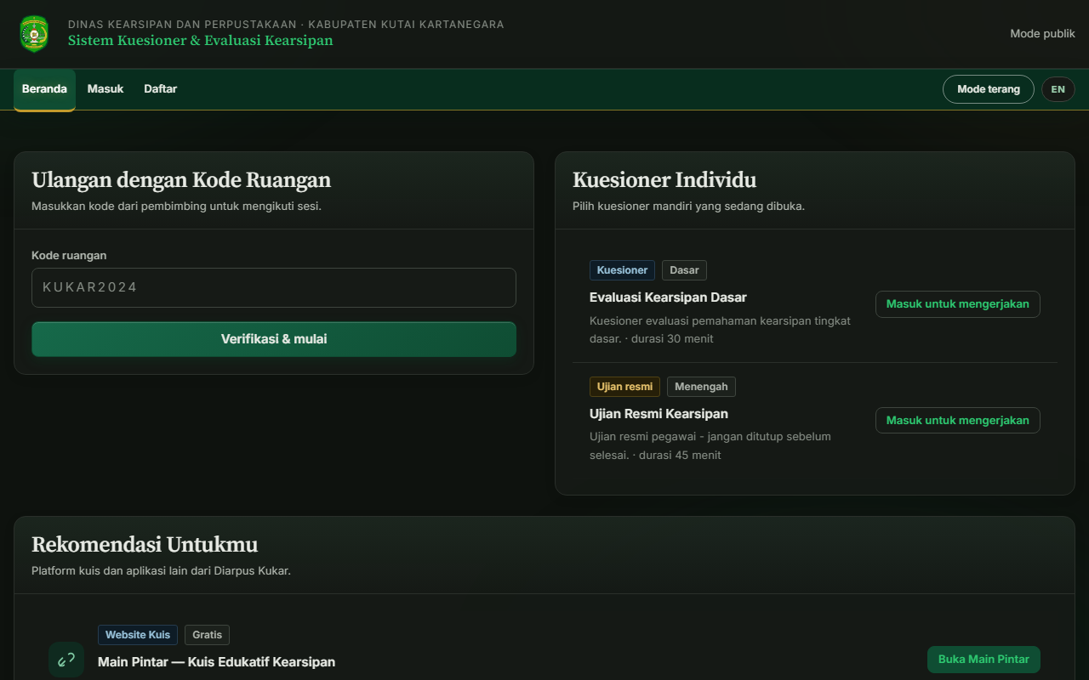Go to the Masuk tab

click(105, 89)
